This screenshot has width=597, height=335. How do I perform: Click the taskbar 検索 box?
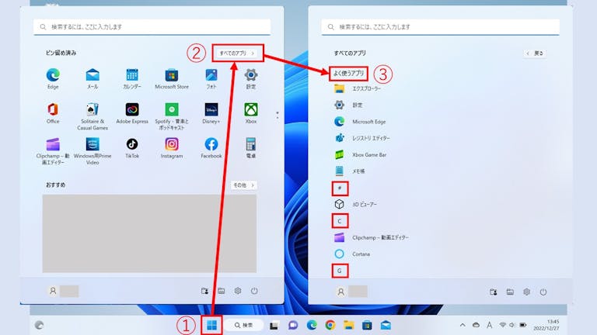click(243, 325)
